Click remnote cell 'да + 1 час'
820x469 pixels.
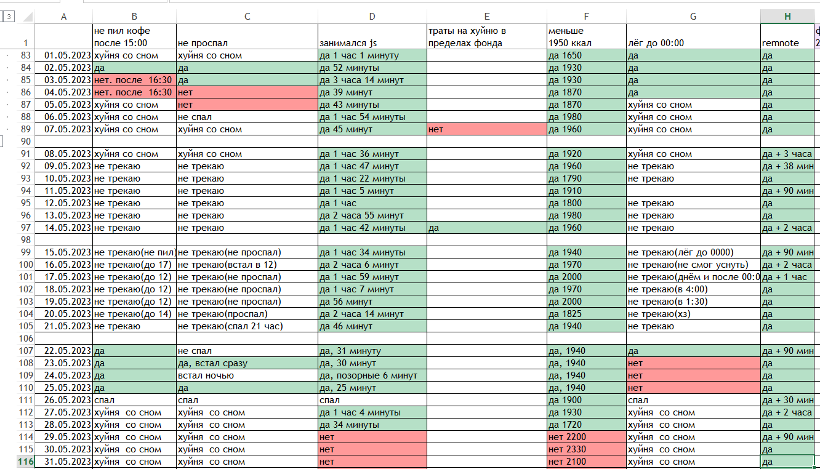pos(787,277)
